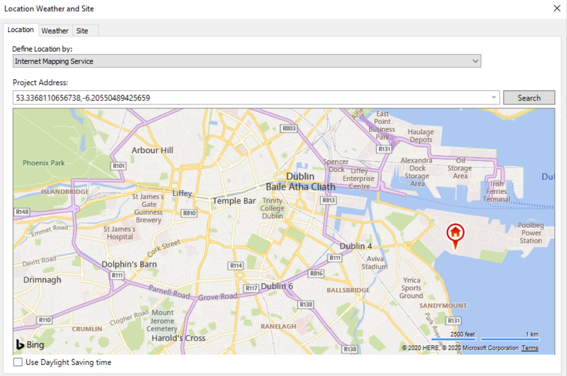Image resolution: width=567 pixels, height=376 pixels.
Task: Open the Terms link on the map
Action: tap(530, 348)
